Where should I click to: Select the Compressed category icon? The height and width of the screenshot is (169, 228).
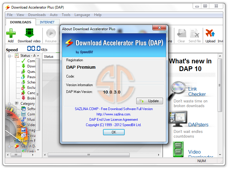(x=23, y=114)
